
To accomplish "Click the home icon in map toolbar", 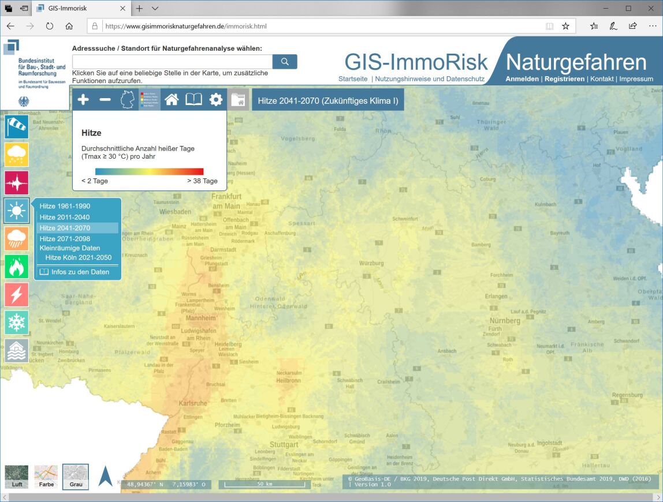I will (172, 100).
